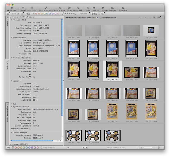Image resolution: width=170 pixels, height=157 pixels.
Task: Open the GeoTag tool
Action: pos(69,9)
